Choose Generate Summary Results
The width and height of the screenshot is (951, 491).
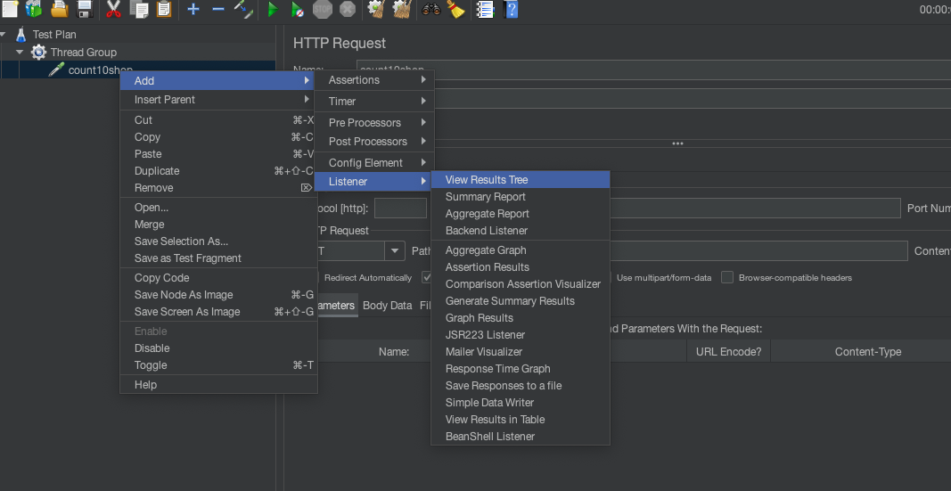point(521,300)
